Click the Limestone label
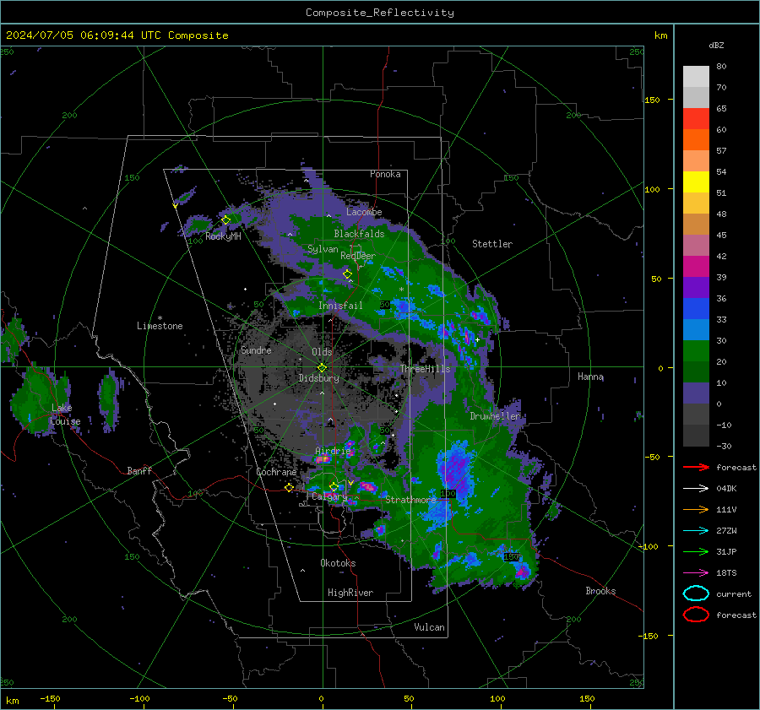The width and height of the screenshot is (760, 710). coord(160,326)
